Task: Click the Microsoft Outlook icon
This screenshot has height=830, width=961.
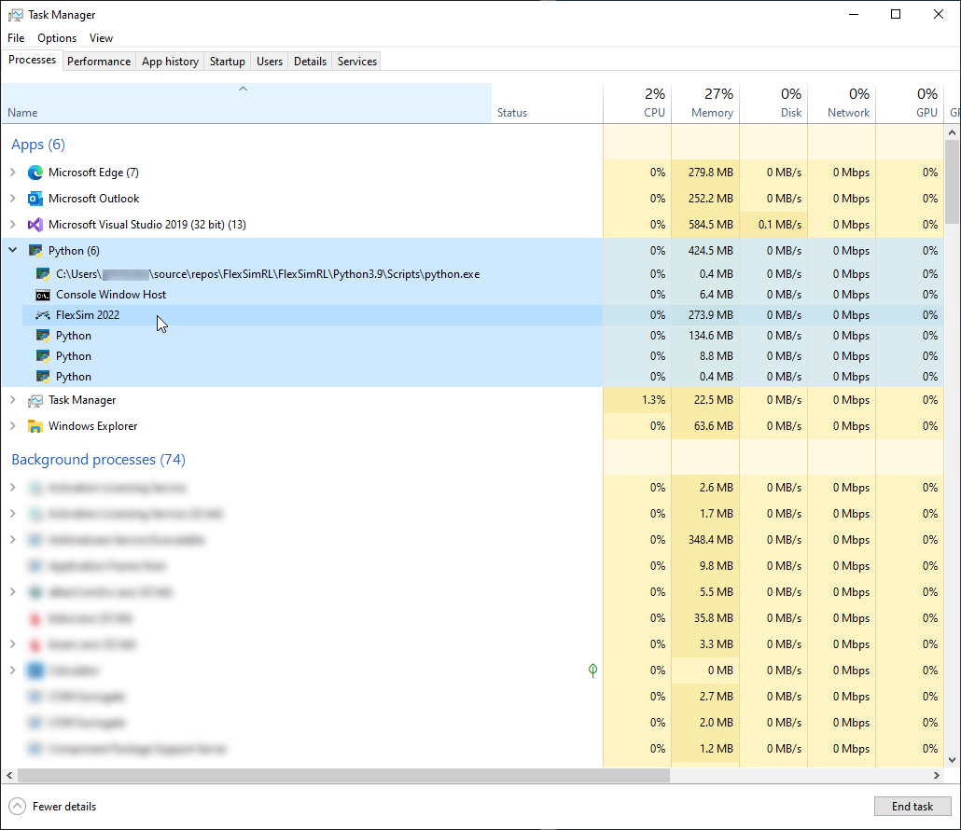Action: (x=35, y=199)
